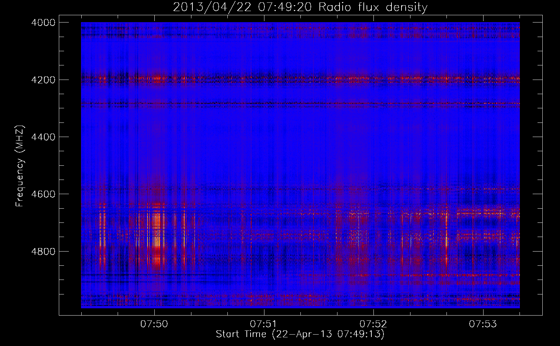Click the plot title 'Radio flux density'
This screenshot has width=560, height=346.
coord(373,7)
